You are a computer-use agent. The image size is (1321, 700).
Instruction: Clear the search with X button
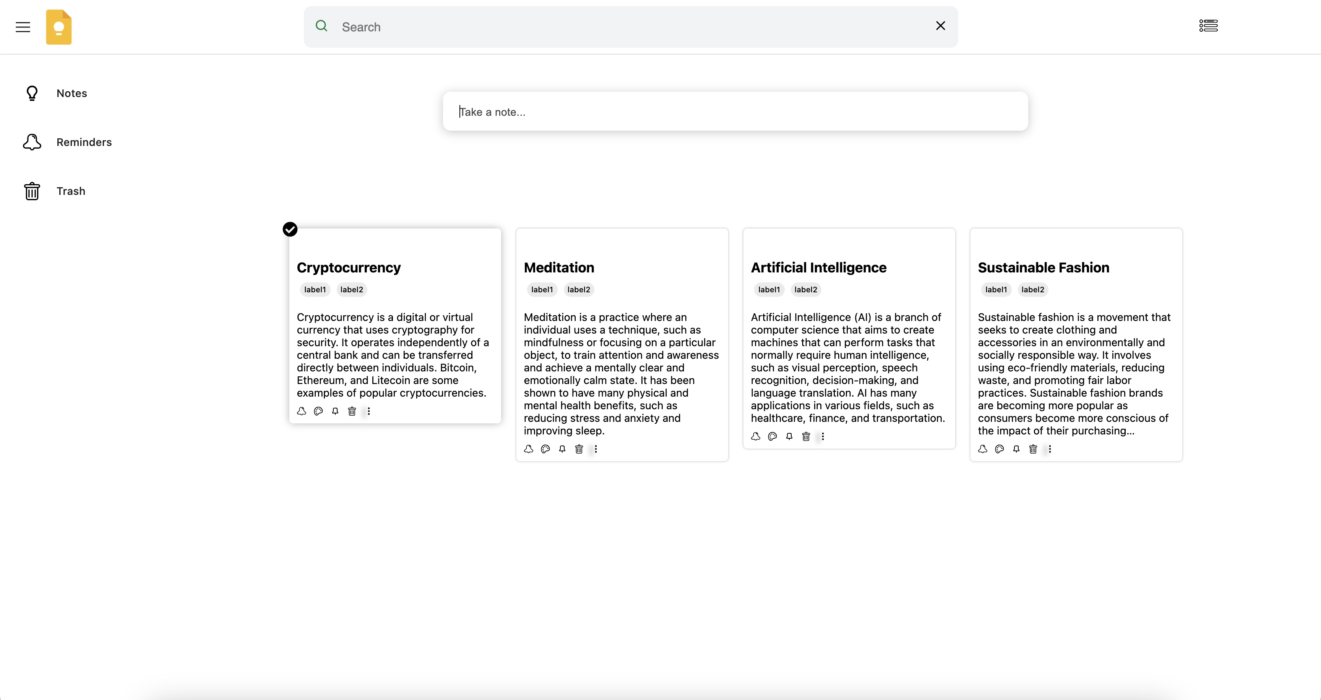(x=940, y=26)
